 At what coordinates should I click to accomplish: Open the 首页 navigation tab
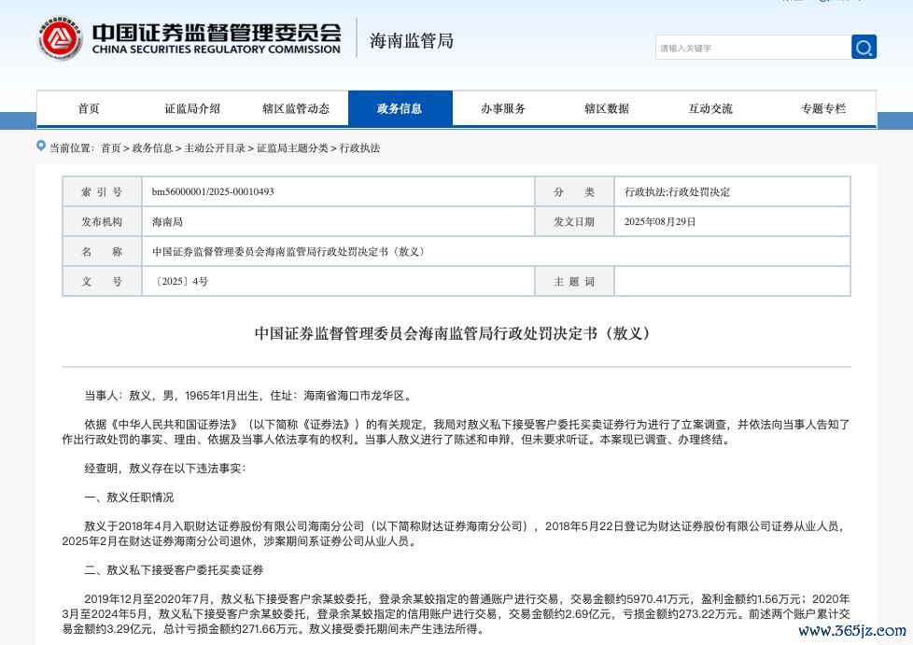[89, 109]
